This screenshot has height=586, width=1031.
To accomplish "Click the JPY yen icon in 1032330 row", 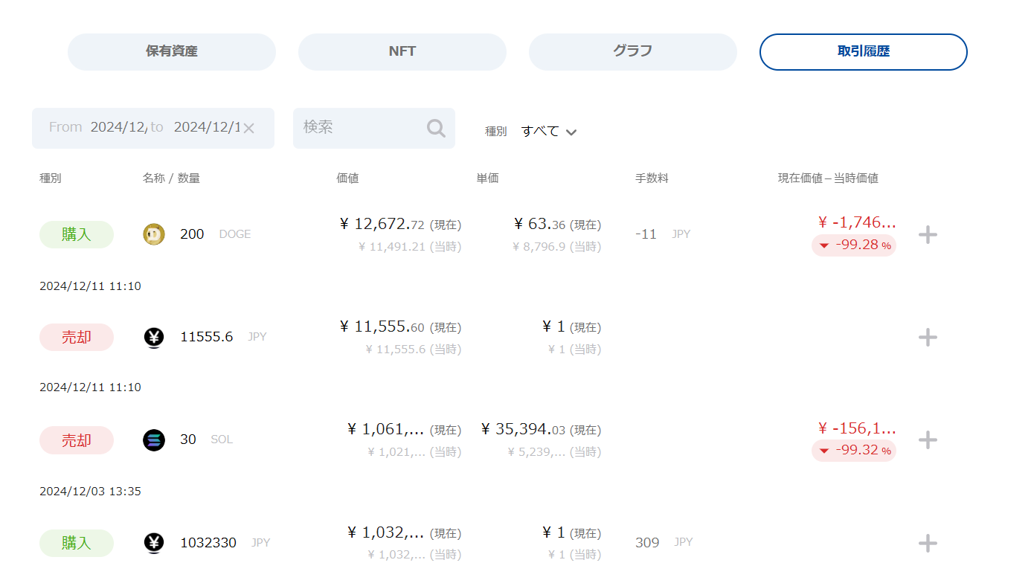I will tap(154, 543).
